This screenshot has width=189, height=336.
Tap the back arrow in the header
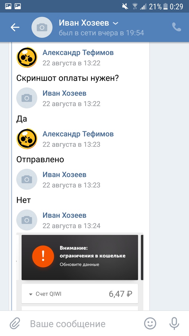(x=15, y=27)
